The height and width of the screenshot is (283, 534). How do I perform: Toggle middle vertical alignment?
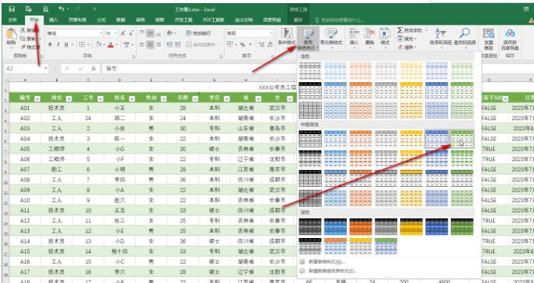(150, 33)
